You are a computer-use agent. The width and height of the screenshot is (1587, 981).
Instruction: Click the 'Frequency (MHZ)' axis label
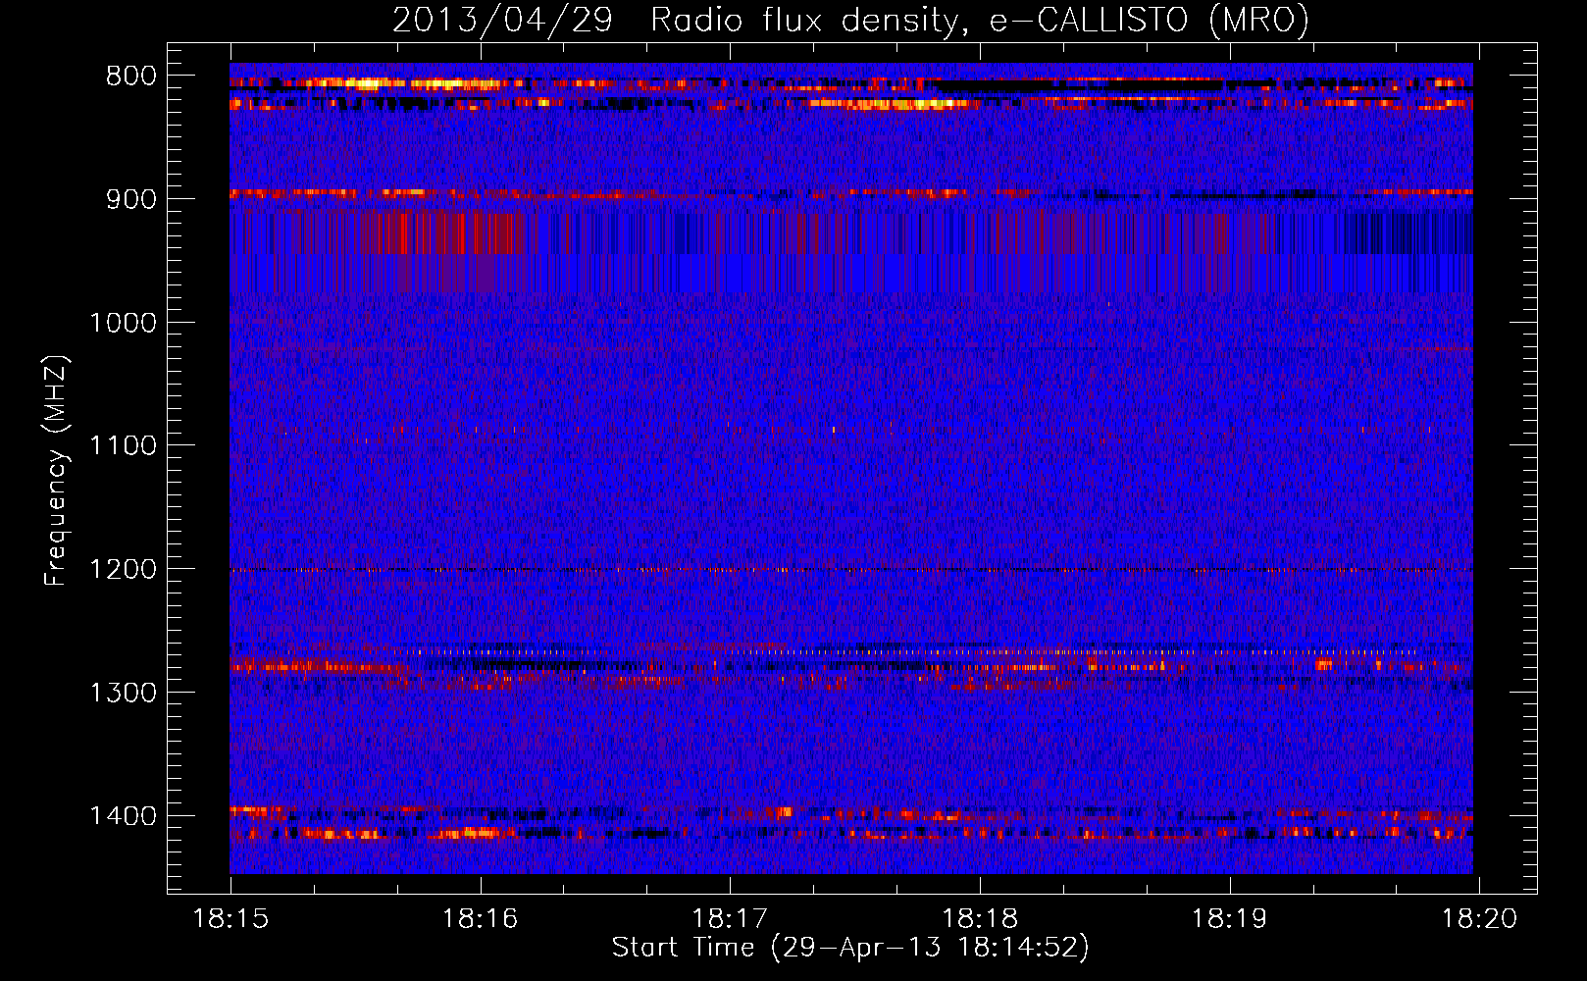click(57, 471)
